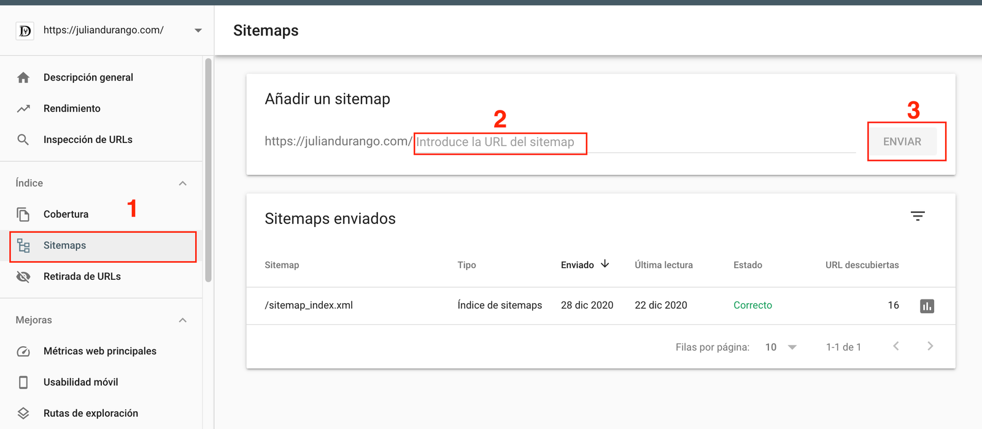
Task: Click the https://juliandurango.com/ property name
Action: (103, 30)
